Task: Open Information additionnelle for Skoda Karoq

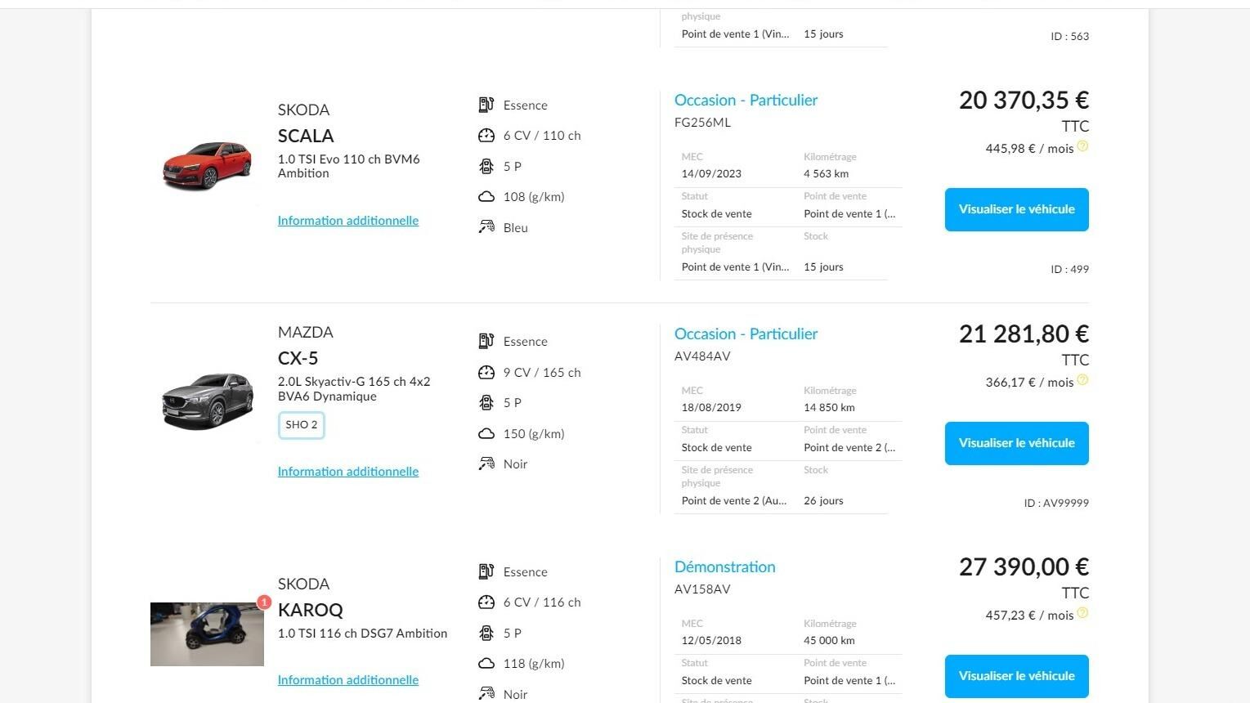Action: tap(348, 680)
